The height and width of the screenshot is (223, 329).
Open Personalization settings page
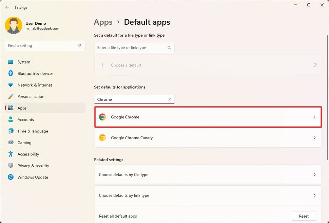tap(31, 97)
